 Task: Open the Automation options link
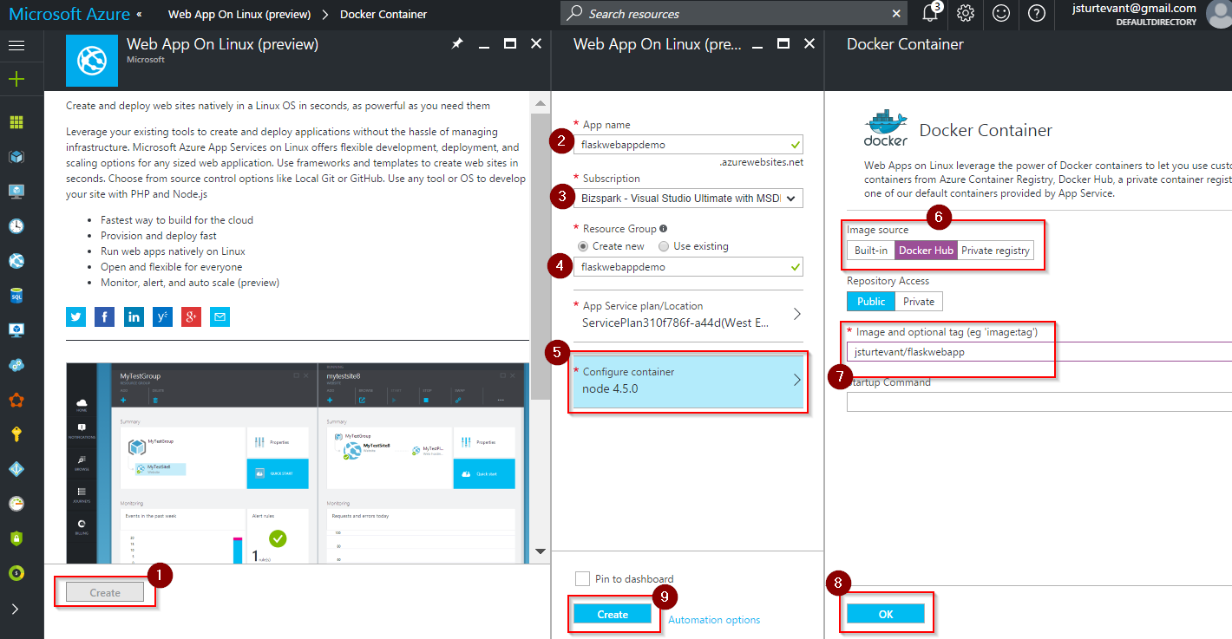tap(714, 620)
